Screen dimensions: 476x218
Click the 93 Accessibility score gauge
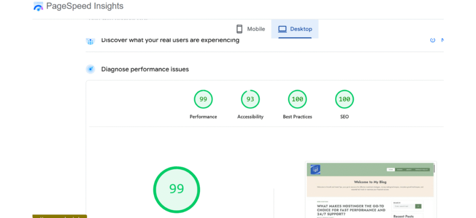251,99
